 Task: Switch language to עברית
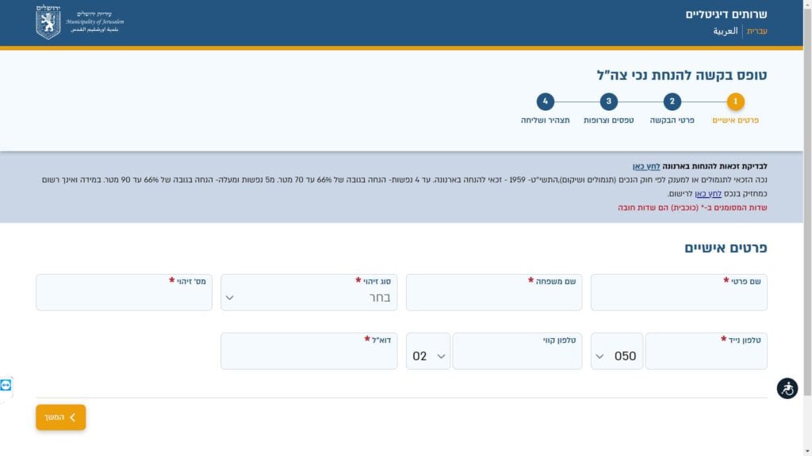pyautogui.click(x=757, y=32)
